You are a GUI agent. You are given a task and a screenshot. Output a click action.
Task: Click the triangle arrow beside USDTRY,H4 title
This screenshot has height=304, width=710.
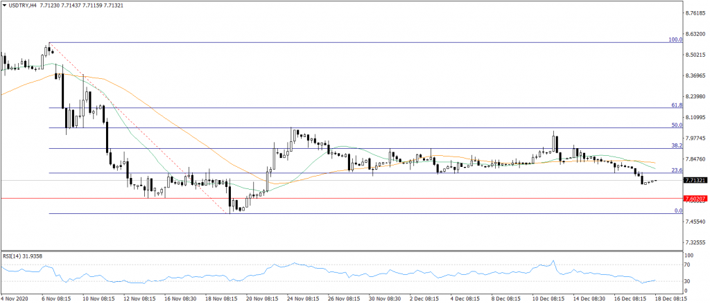point(5,5)
